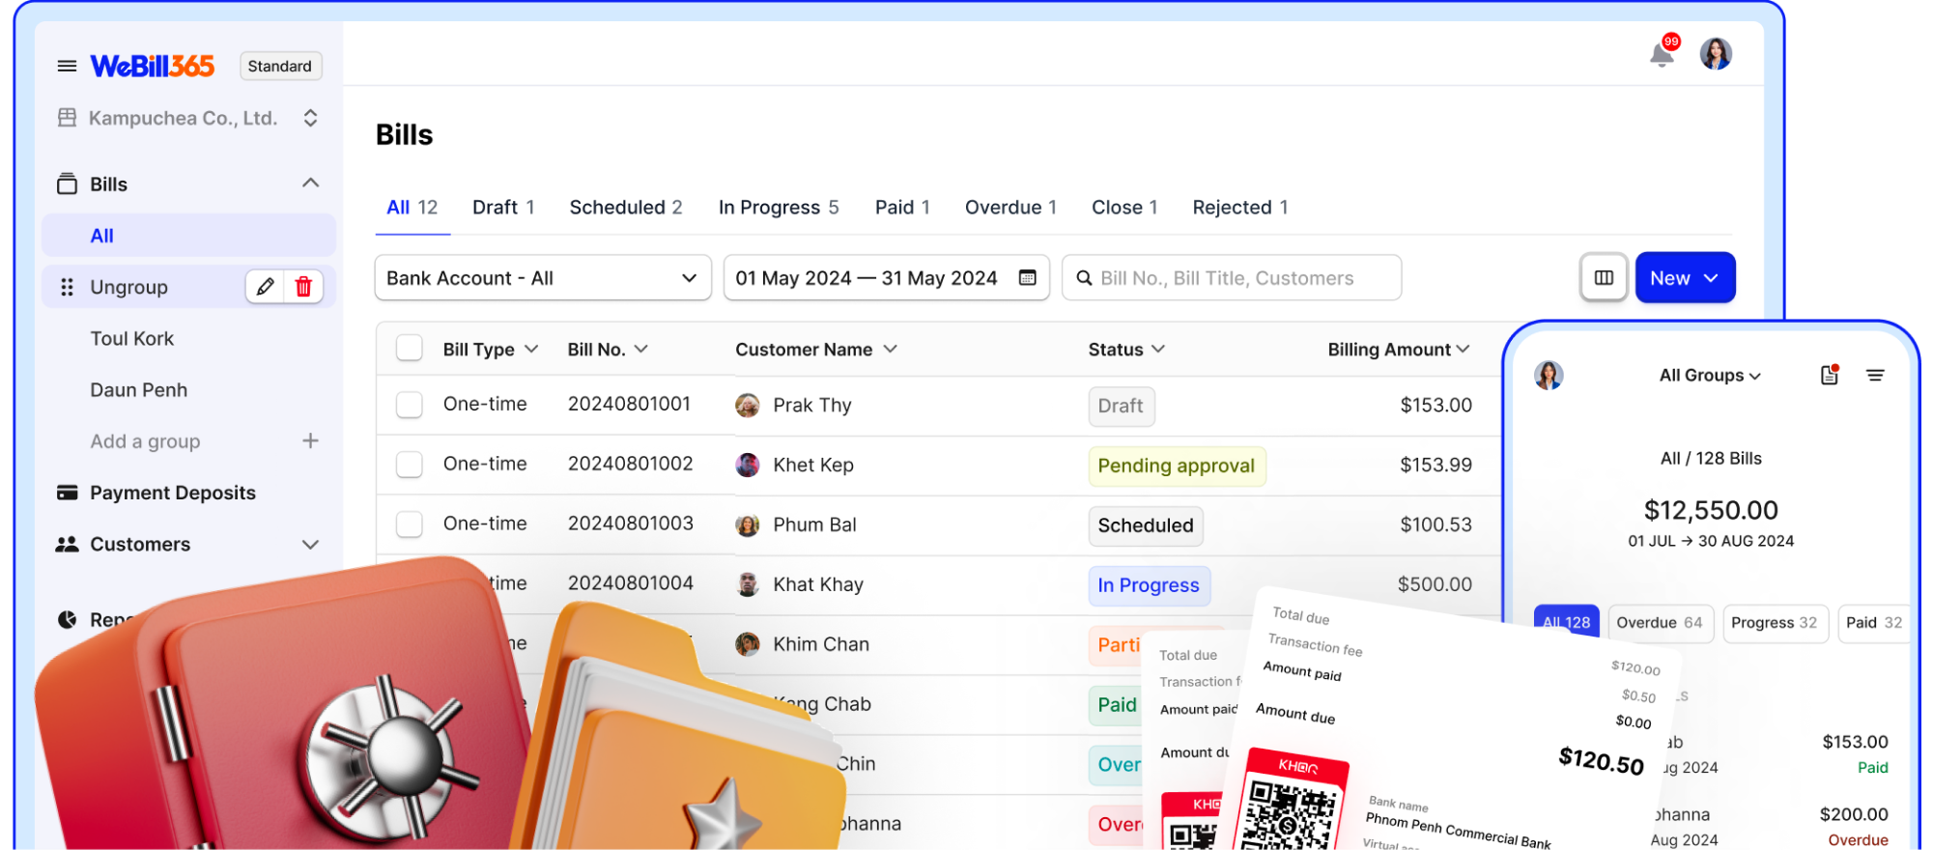Click the Customers people icon

click(67, 544)
